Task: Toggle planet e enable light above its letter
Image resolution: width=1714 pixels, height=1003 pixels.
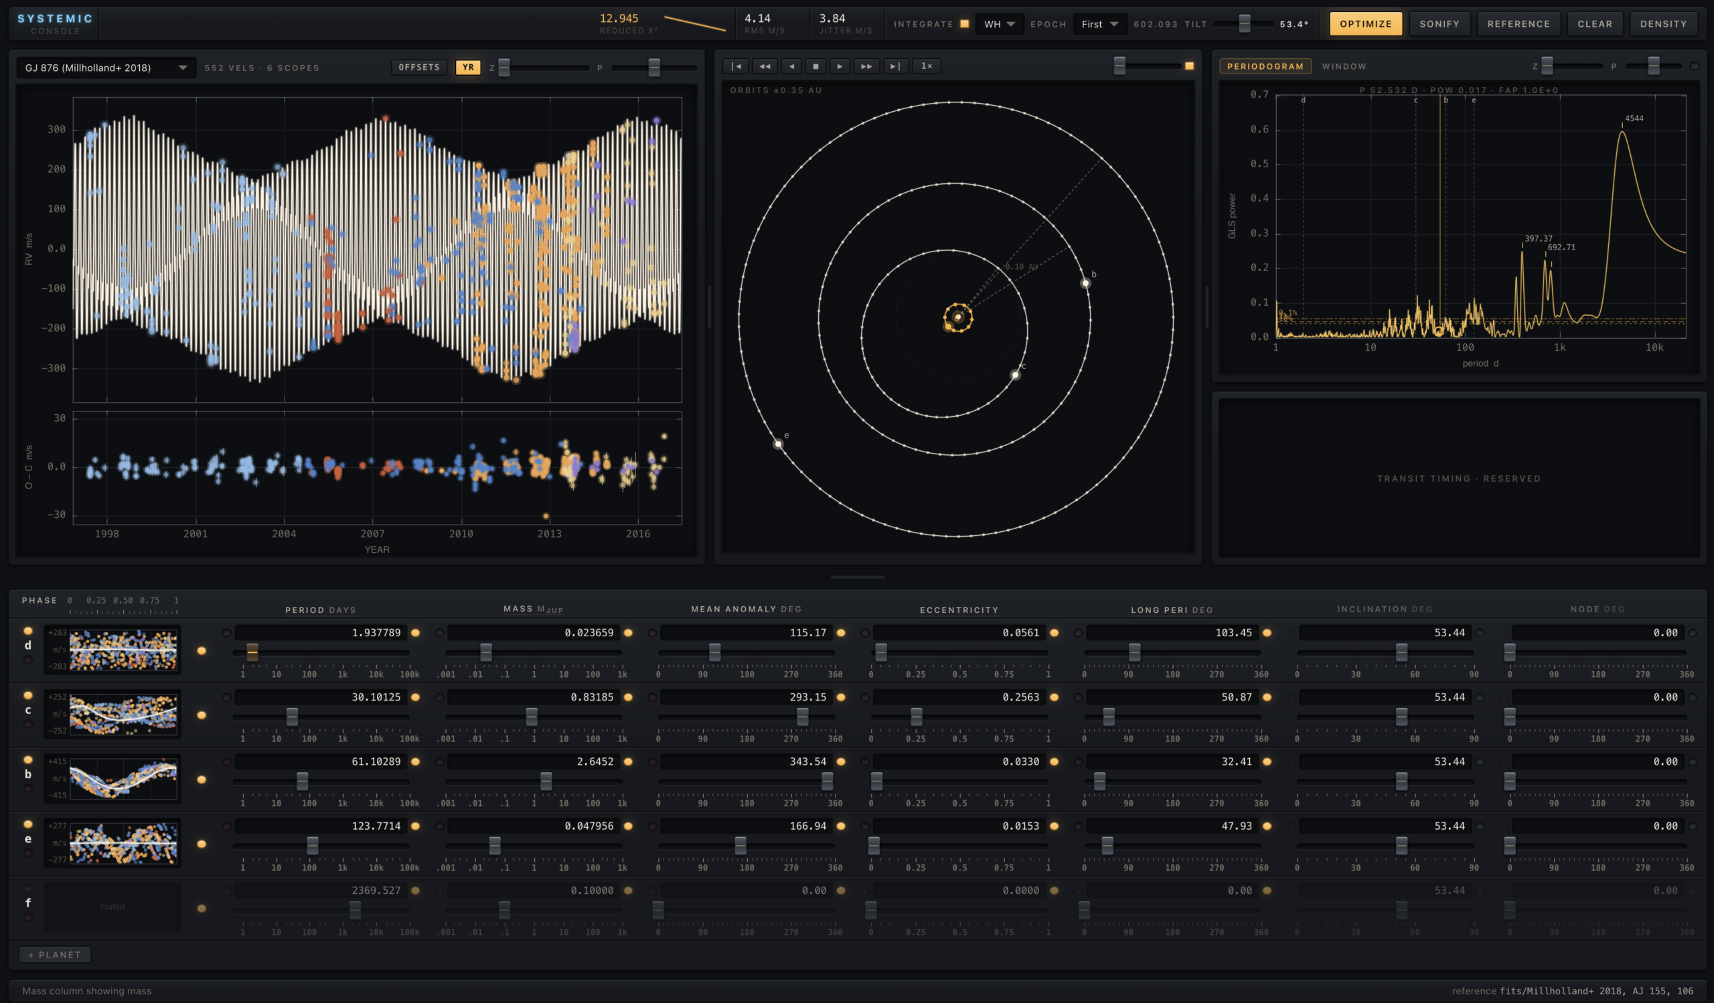Action: click(x=28, y=824)
